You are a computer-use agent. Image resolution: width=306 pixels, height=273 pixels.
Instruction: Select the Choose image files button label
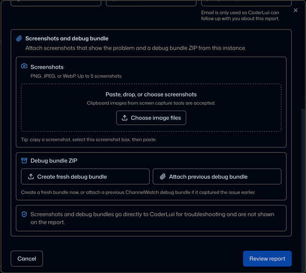tap(156, 118)
